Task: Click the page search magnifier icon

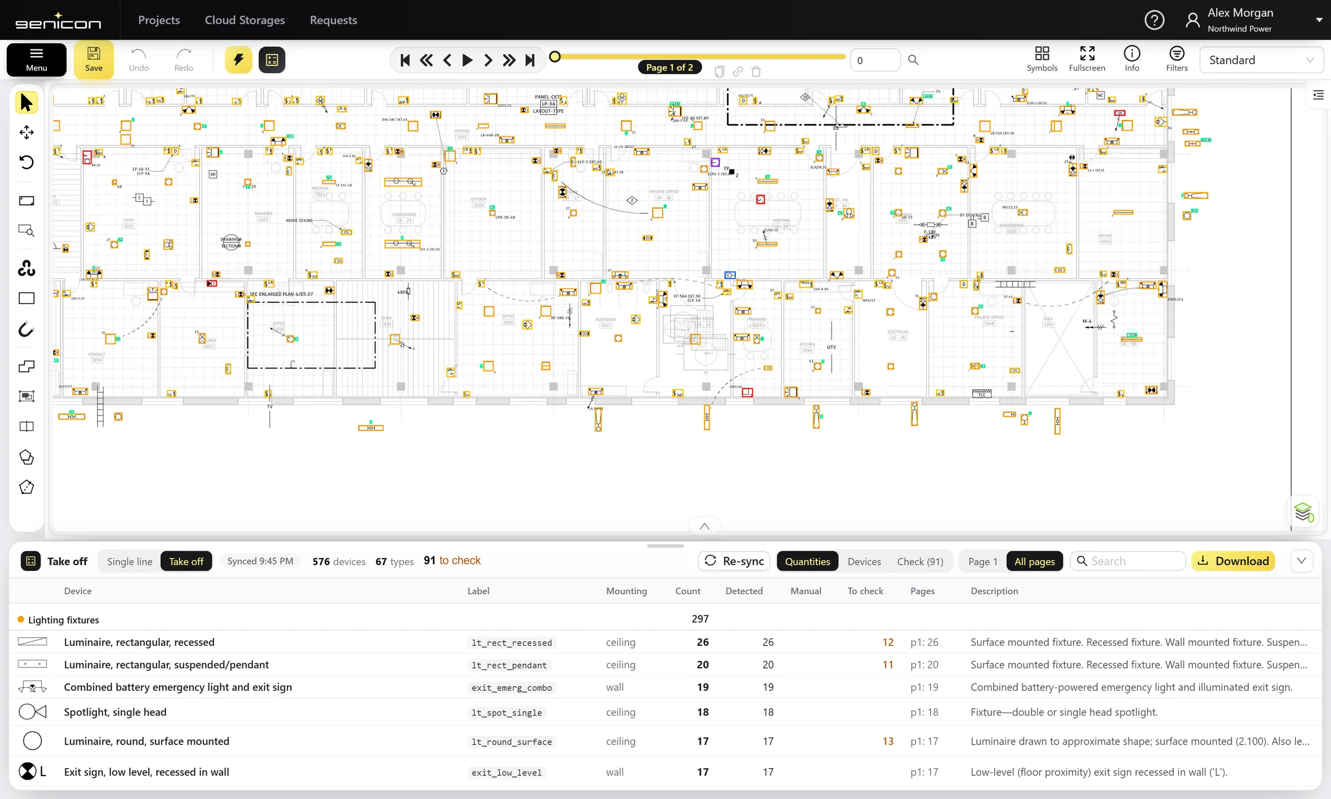Action: pyautogui.click(x=913, y=60)
